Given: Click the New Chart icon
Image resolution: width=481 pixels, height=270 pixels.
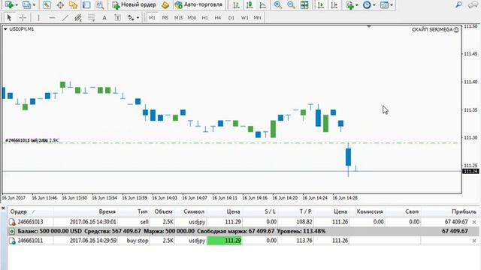Looking at the screenshot, I should click(9, 5).
